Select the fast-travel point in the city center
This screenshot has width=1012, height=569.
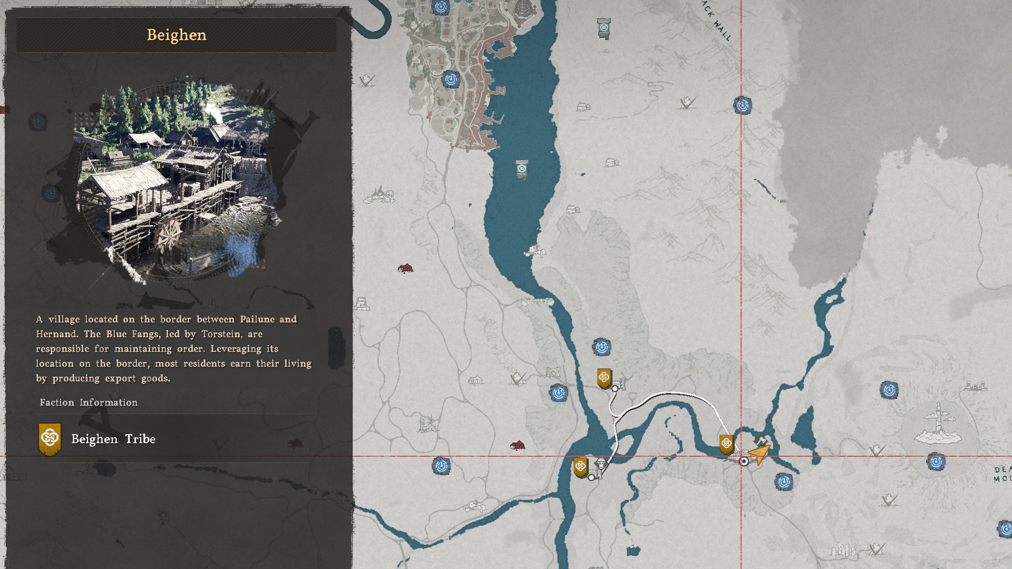[451, 80]
